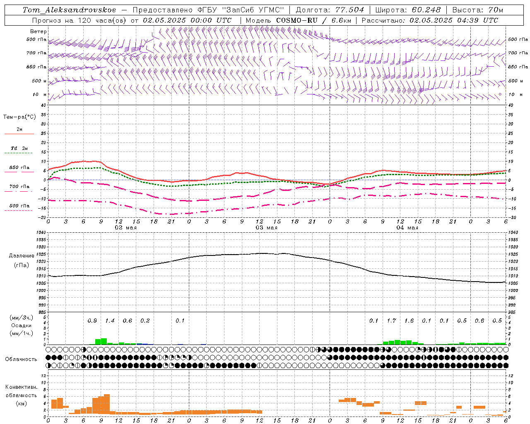Click the computed time 04:39 UTC
This screenshot has height=424, width=530.
point(477,20)
